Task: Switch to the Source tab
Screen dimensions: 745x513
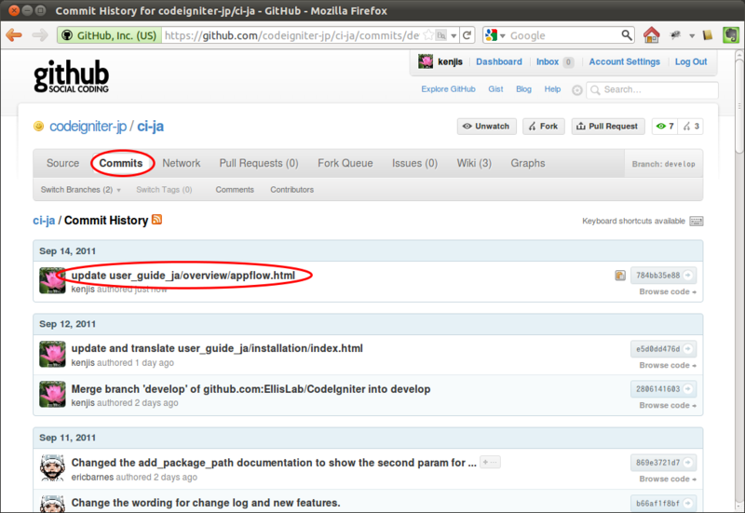Action: click(62, 163)
